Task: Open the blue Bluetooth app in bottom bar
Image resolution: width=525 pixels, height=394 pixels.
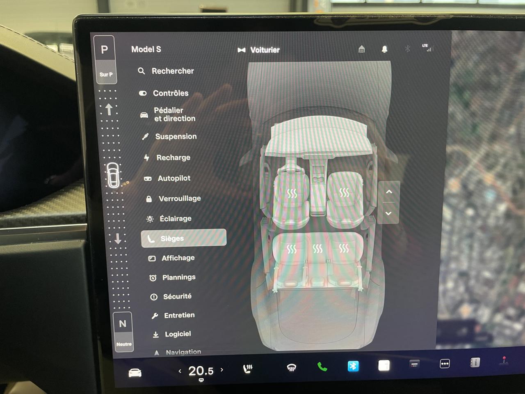Action: coord(353,366)
